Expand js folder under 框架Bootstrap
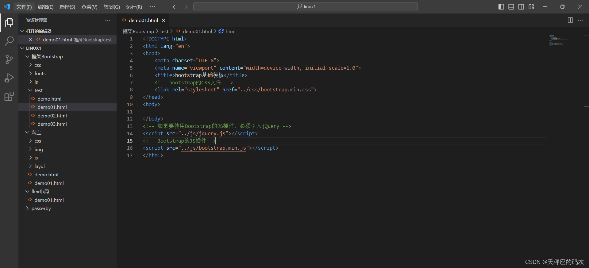The width and height of the screenshot is (589, 268). (67, 82)
